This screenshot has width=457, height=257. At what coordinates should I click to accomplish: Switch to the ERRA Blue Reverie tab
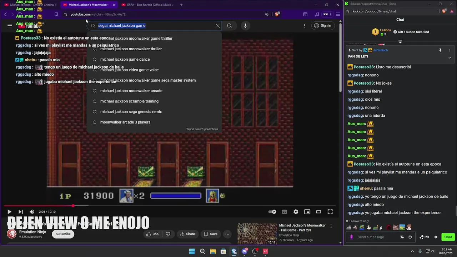(147, 5)
